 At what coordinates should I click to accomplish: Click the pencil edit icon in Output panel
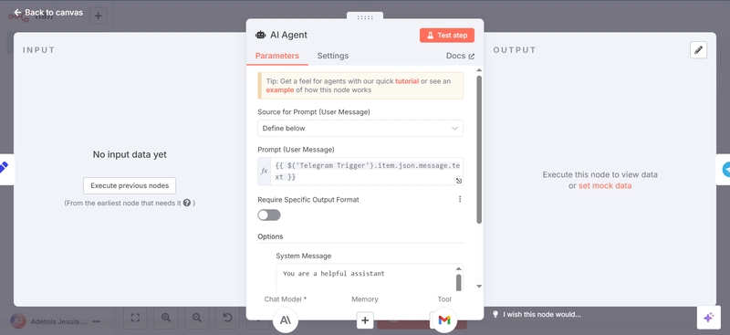click(698, 50)
